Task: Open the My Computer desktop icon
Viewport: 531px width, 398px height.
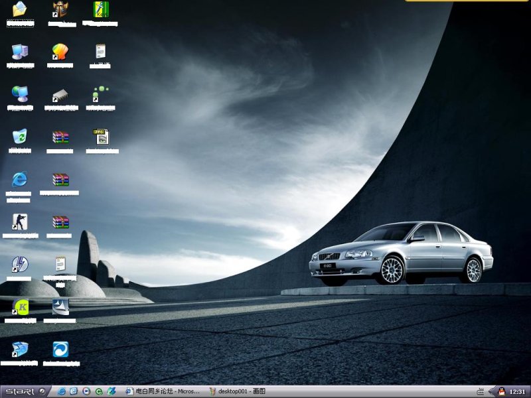Action: (x=20, y=50)
